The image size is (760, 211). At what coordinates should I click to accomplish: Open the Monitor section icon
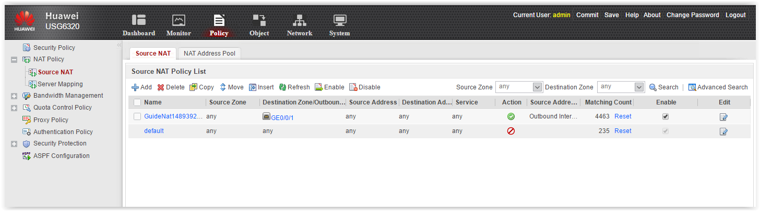click(179, 20)
